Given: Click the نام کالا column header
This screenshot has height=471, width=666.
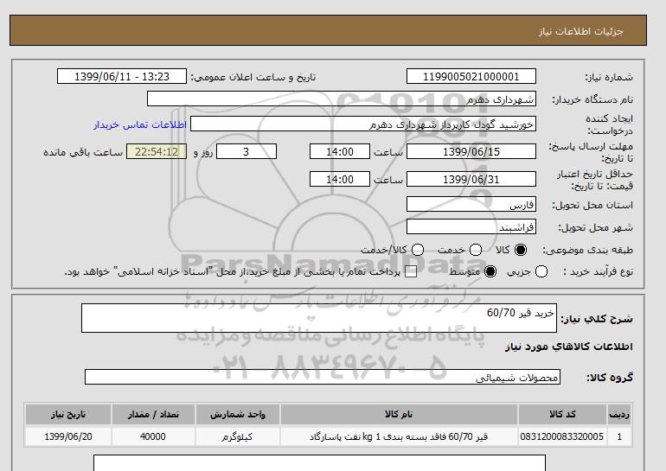Looking at the screenshot, I should click(399, 414).
